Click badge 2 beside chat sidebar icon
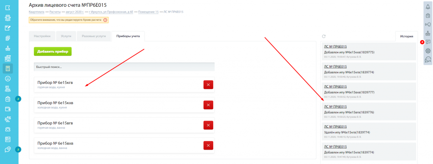Screen dimensions: 433x164 point(18,149)
